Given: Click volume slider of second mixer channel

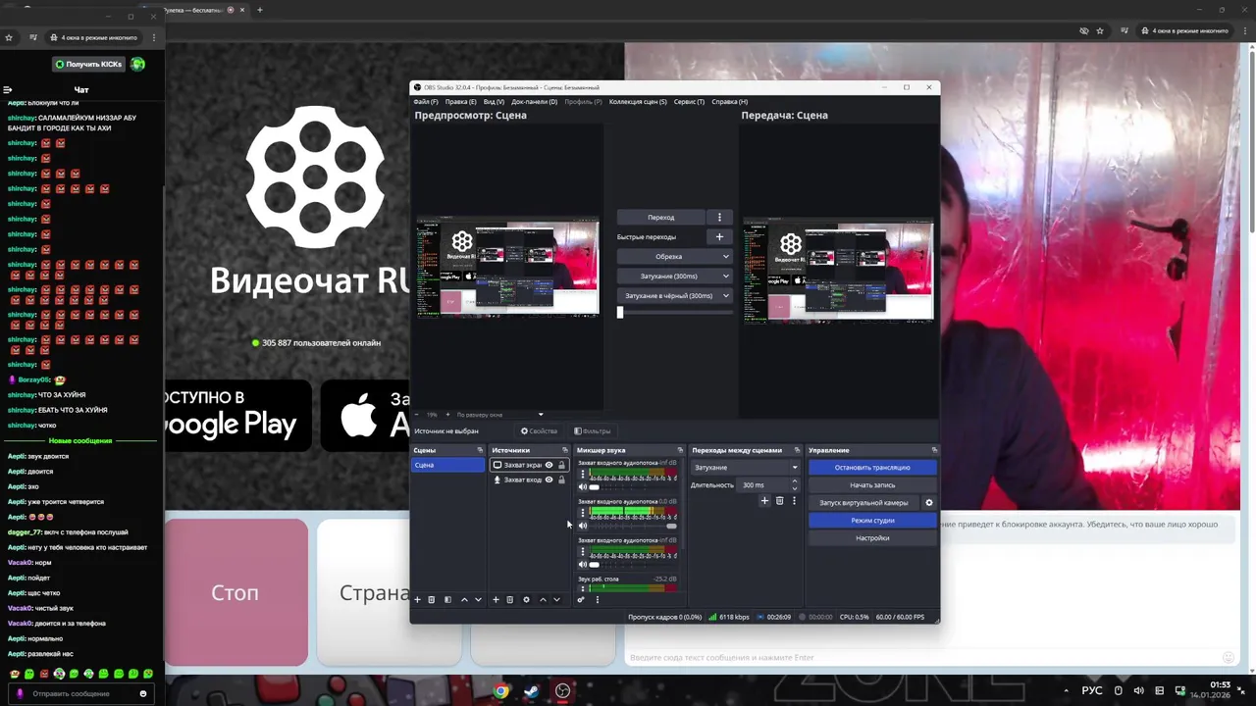Looking at the screenshot, I should [633, 526].
